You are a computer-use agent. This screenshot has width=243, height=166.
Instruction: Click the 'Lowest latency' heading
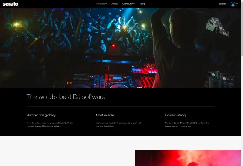(x=176, y=115)
